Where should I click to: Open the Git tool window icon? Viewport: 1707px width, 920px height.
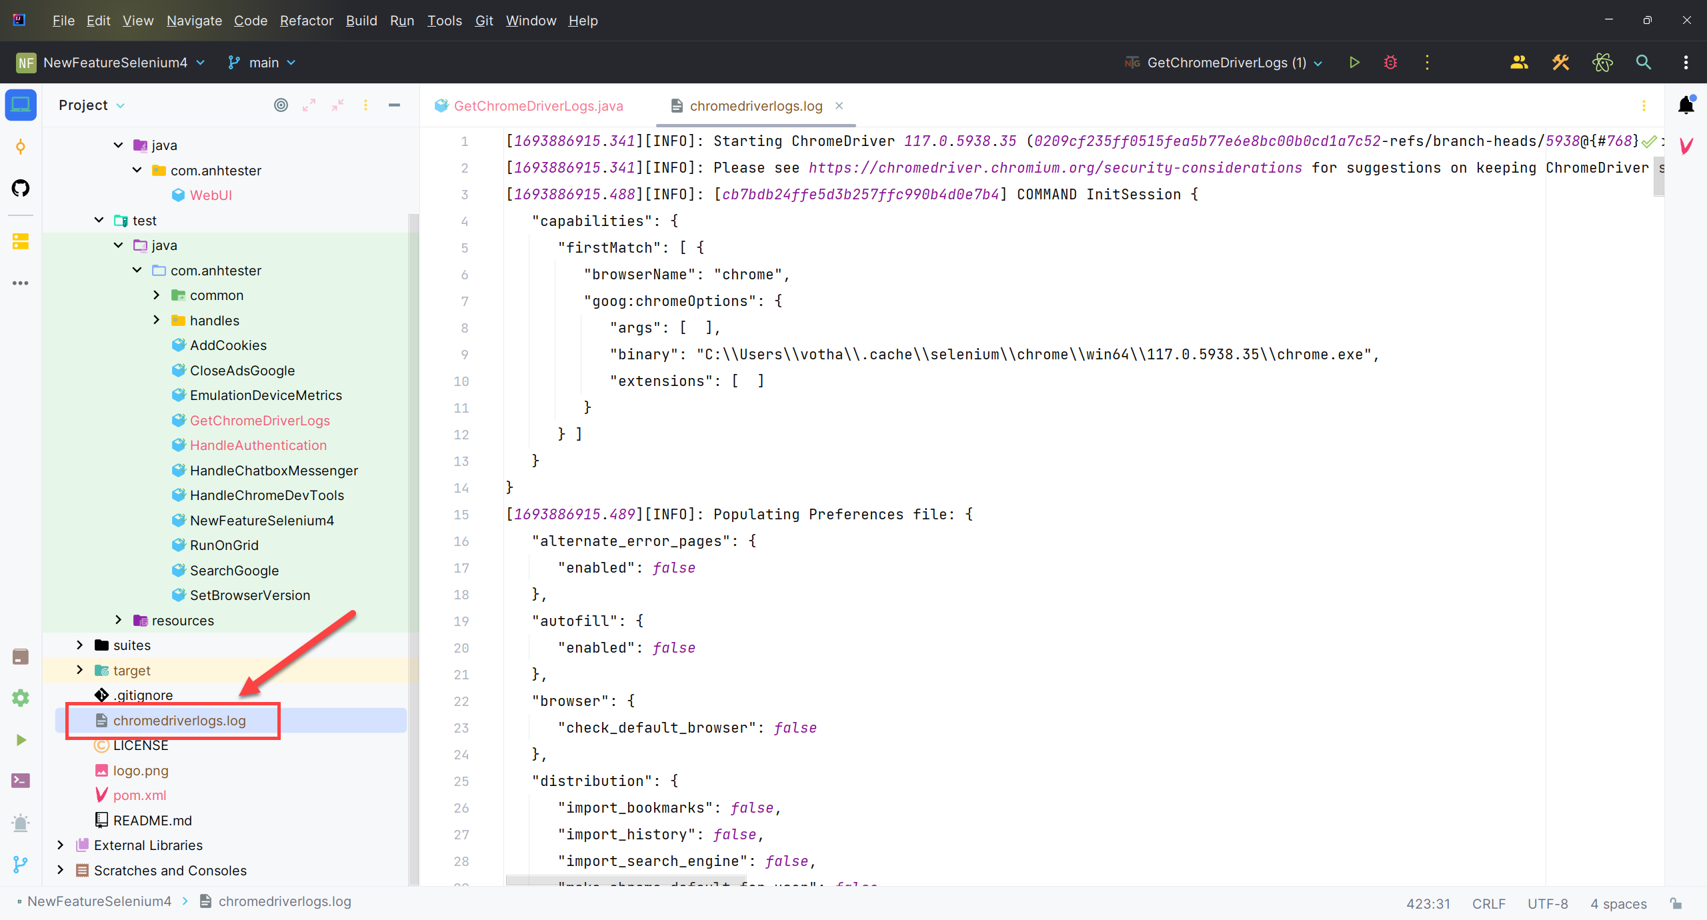coord(21,864)
